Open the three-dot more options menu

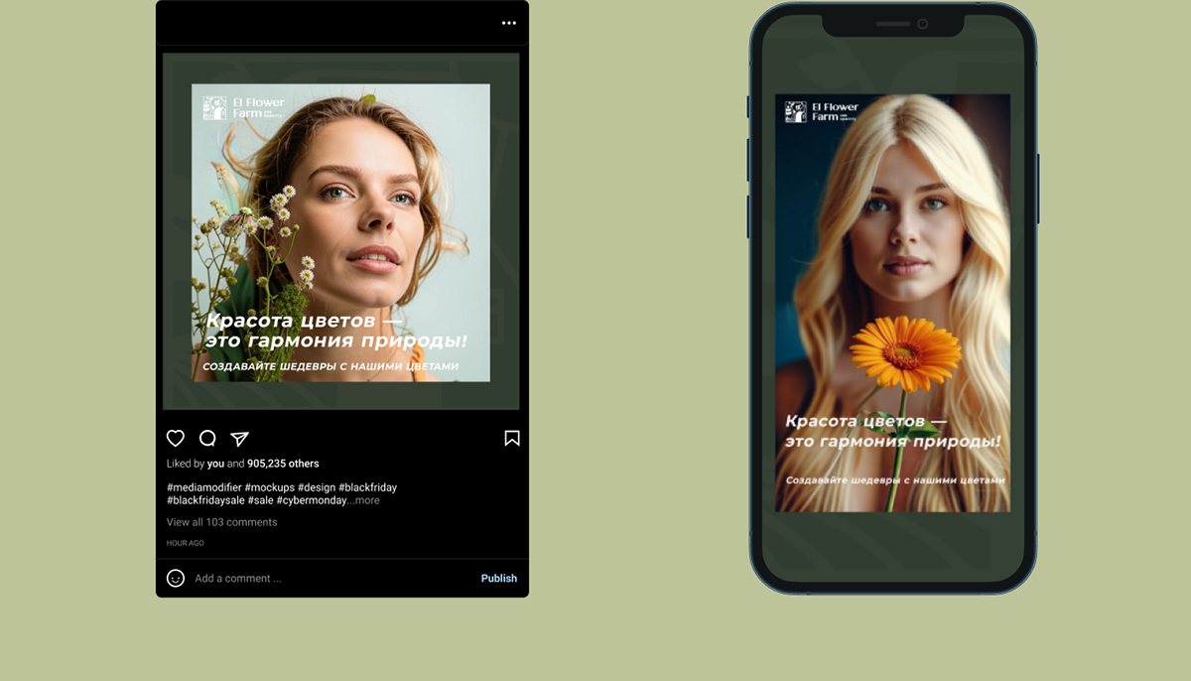click(508, 23)
